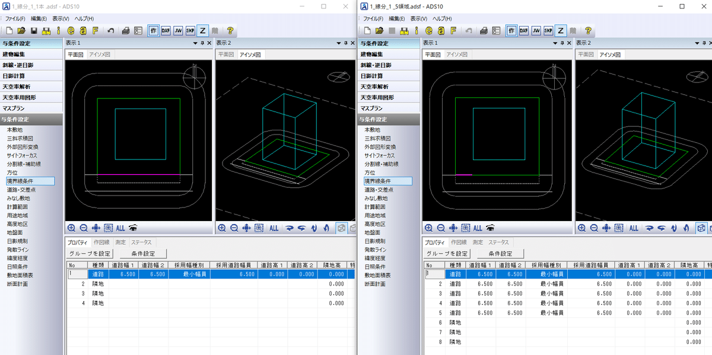Open a file from the left window toolbar
Screen dimensions: 712x355
tap(21, 30)
